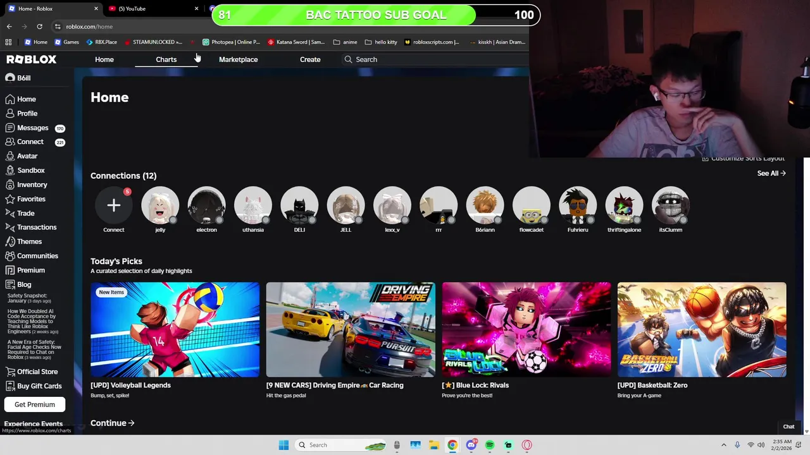This screenshot has width=810, height=455.
Task: Open the Home sidebar item with house icon
Action: point(21,99)
